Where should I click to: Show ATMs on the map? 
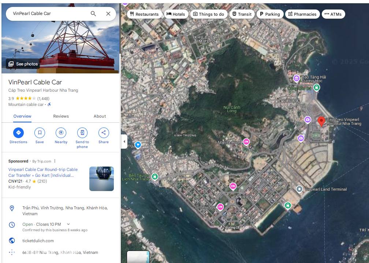pyautogui.click(x=333, y=14)
